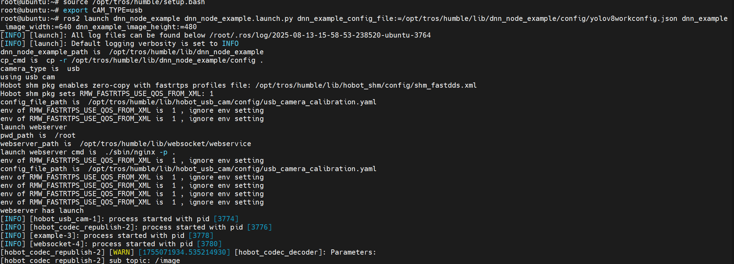The height and width of the screenshot is (264, 734).
Task: Click the "sub topic: /image" text
Action: coord(145,261)
